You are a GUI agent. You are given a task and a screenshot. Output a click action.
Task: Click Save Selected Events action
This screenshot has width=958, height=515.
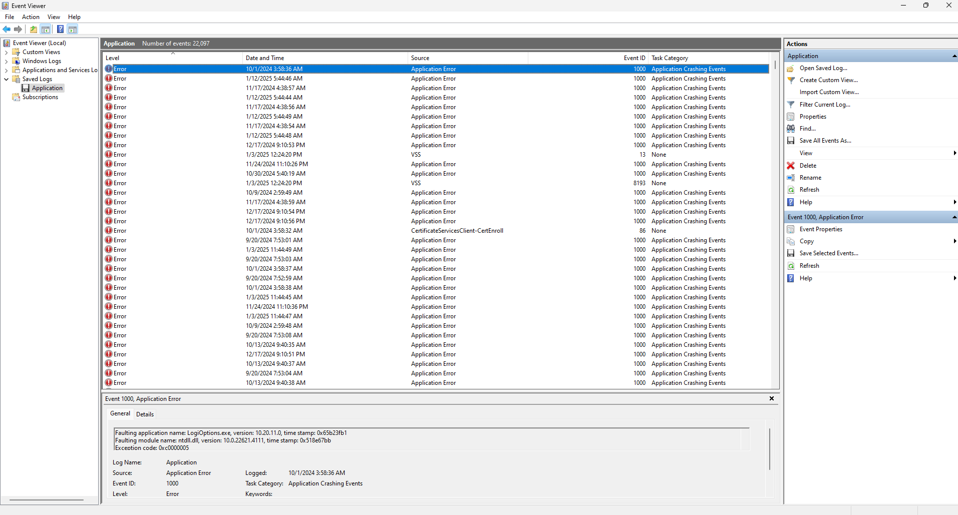pos(829,253)
